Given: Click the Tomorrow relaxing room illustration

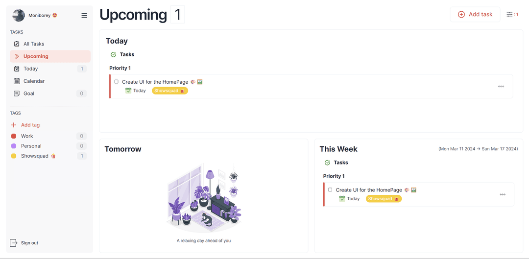Looking at the screenshot, I should click(203, 198).
